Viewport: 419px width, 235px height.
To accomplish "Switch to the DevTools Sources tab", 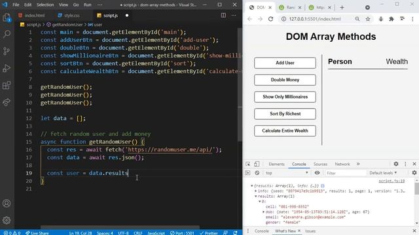I will click(320, 164).
